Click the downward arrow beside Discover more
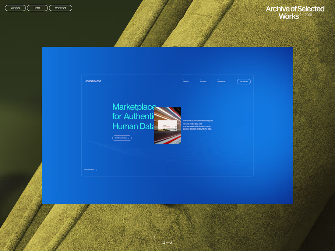Image resolution: width=335 pixels, height=251 pixels. (96, 169)
